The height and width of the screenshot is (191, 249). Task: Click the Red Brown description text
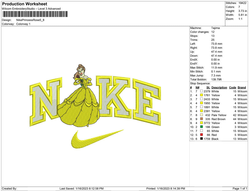coord(218,119)
